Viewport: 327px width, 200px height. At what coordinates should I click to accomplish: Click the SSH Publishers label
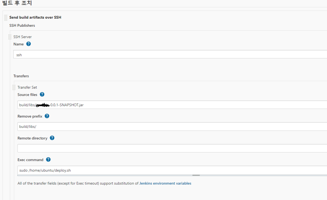[x=22, y=25]
